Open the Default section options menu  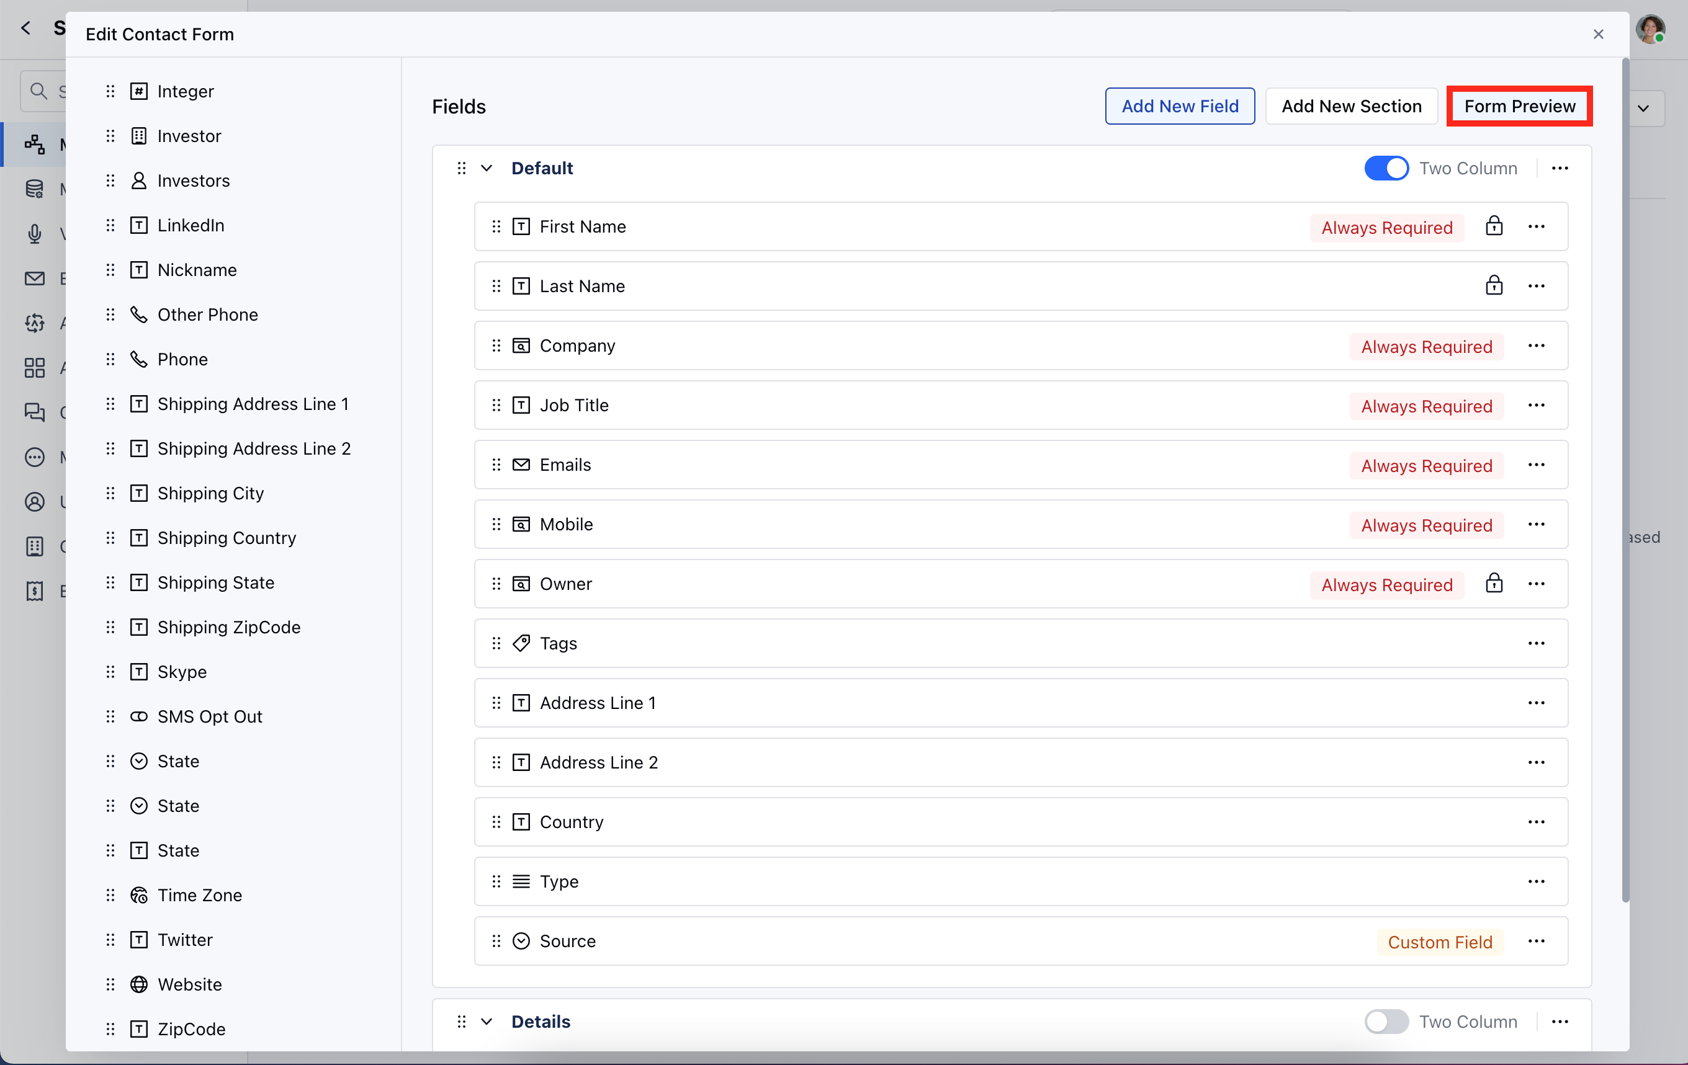pos(1560,168)
